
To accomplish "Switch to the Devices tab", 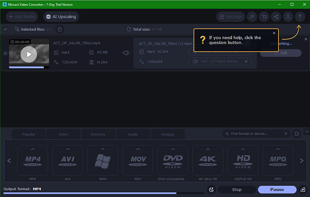I will 98,134.
